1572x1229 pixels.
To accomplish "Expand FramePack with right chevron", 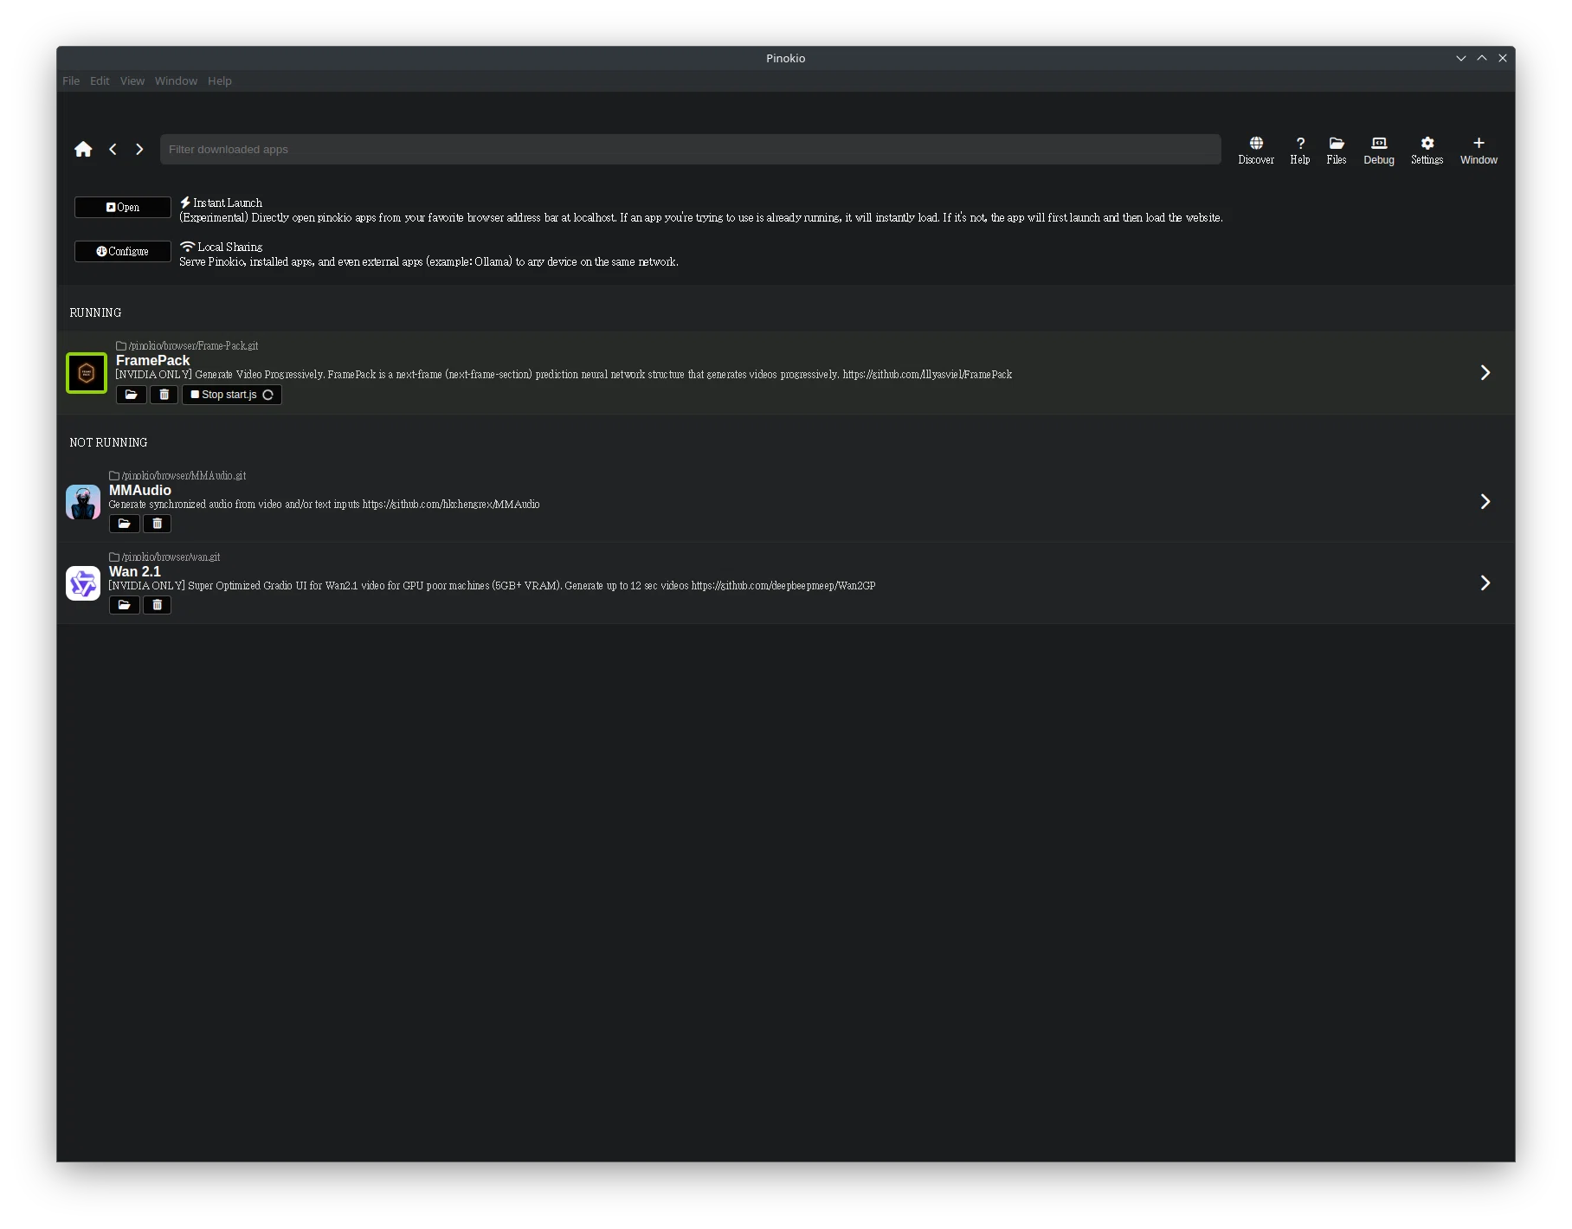I will pyautogui.click(x=1485, y=372).
